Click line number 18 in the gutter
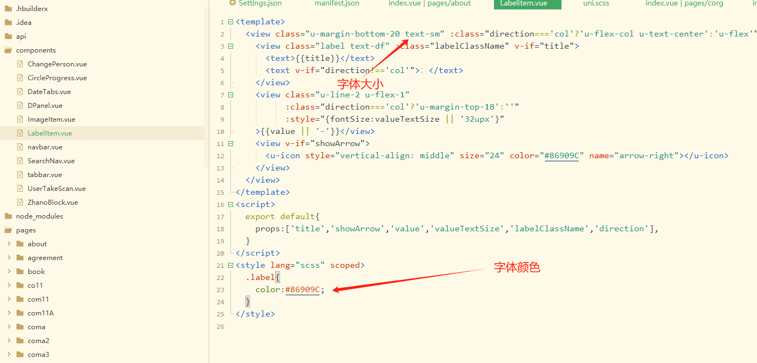Viewport: 757px width, 363px height. (221, 229)
